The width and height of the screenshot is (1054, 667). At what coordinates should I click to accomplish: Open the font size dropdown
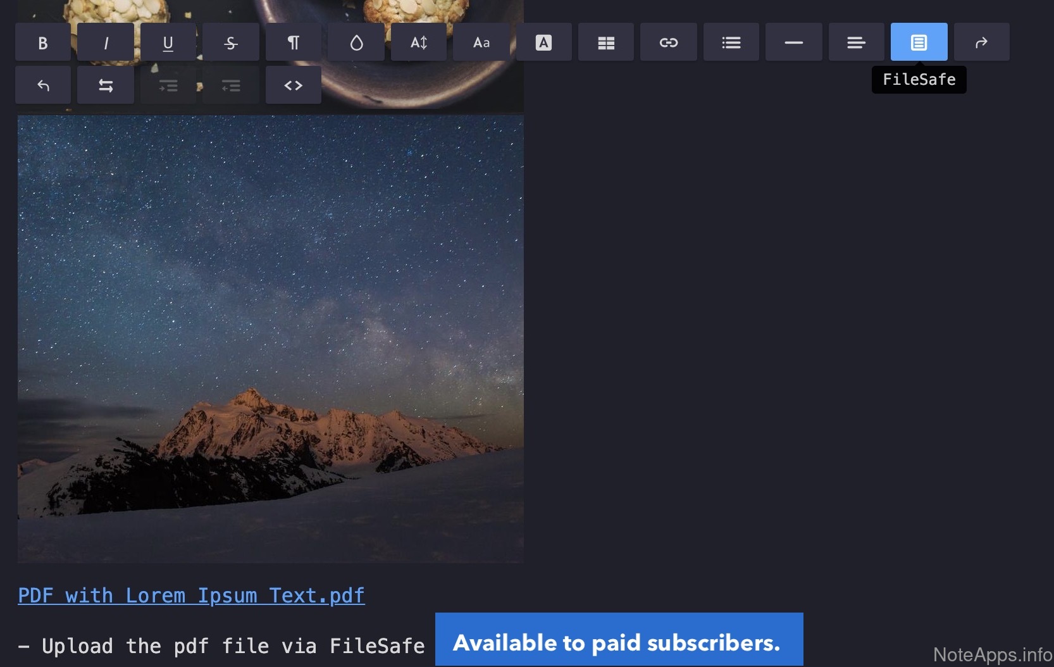coord(419,42)
